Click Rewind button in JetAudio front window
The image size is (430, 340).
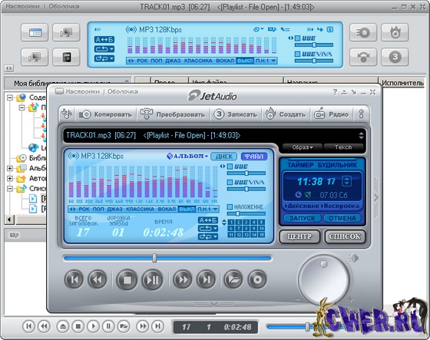97,279
